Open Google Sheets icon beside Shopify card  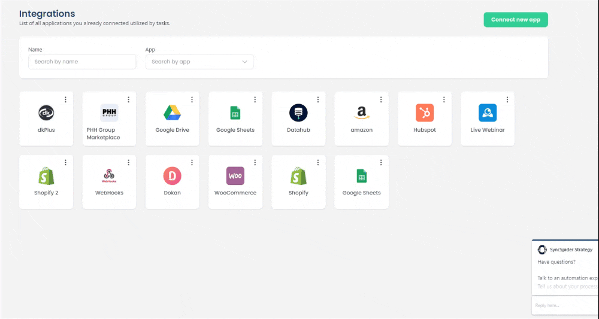tap(361, 176)
